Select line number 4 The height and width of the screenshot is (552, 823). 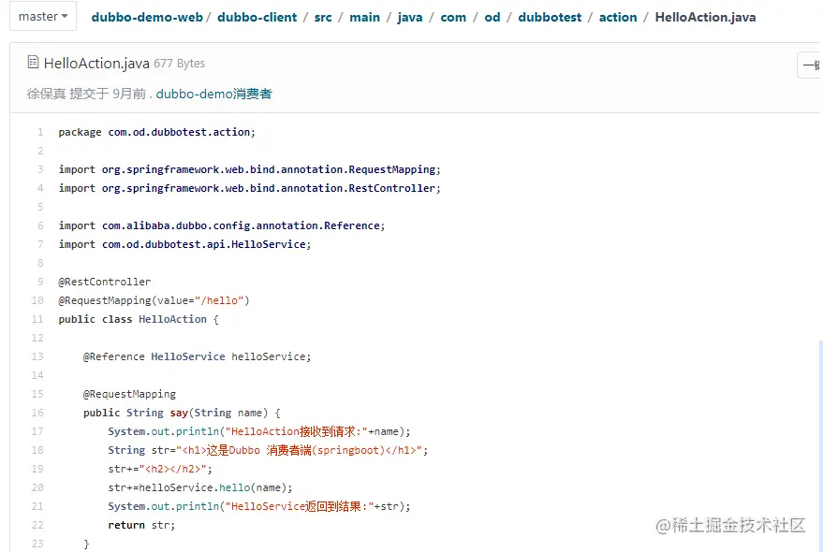pos(40,188)
